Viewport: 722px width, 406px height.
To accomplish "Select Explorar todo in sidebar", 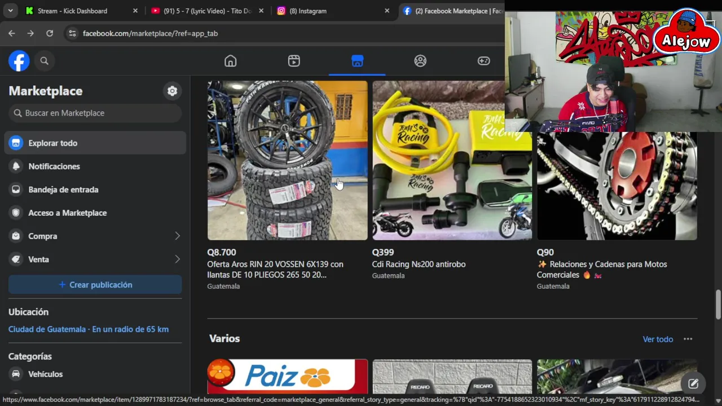I will (95, 143).
